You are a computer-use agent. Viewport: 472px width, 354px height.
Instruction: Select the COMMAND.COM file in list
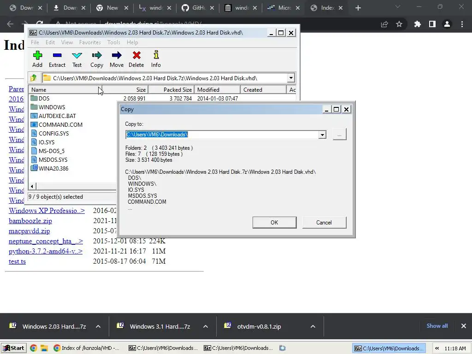[57, 124]
